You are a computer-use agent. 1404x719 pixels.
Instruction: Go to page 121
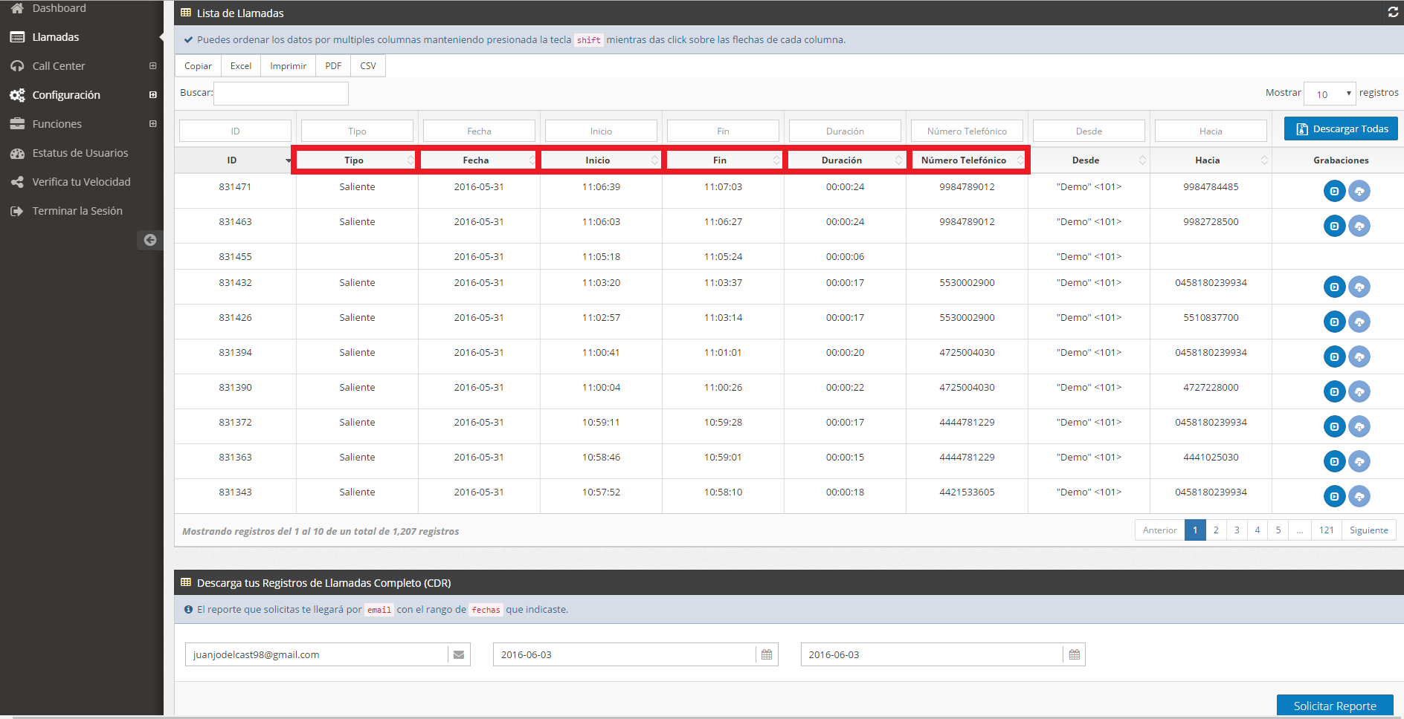coord(1327,530)
